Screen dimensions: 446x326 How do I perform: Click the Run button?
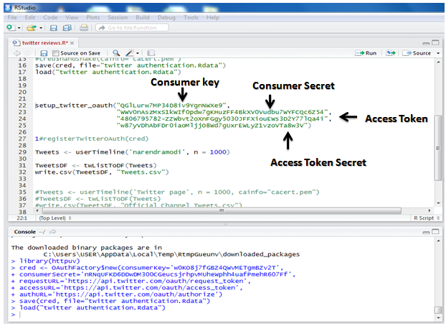tap(367, 53)
